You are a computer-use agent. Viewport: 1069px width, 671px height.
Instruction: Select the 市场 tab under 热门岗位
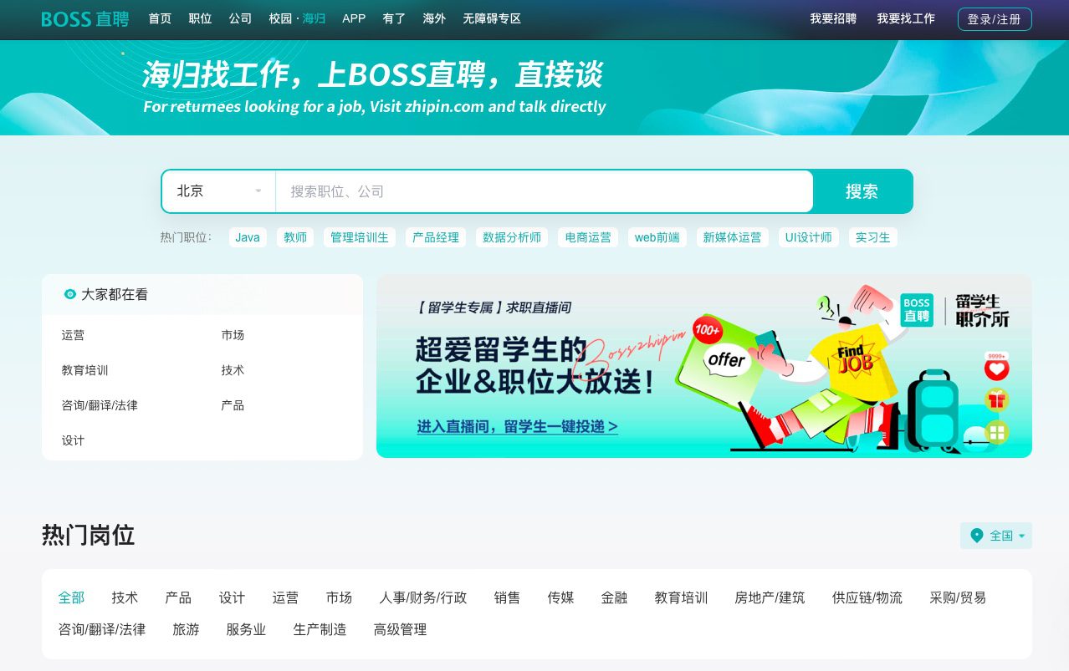[x=339, y=597]
